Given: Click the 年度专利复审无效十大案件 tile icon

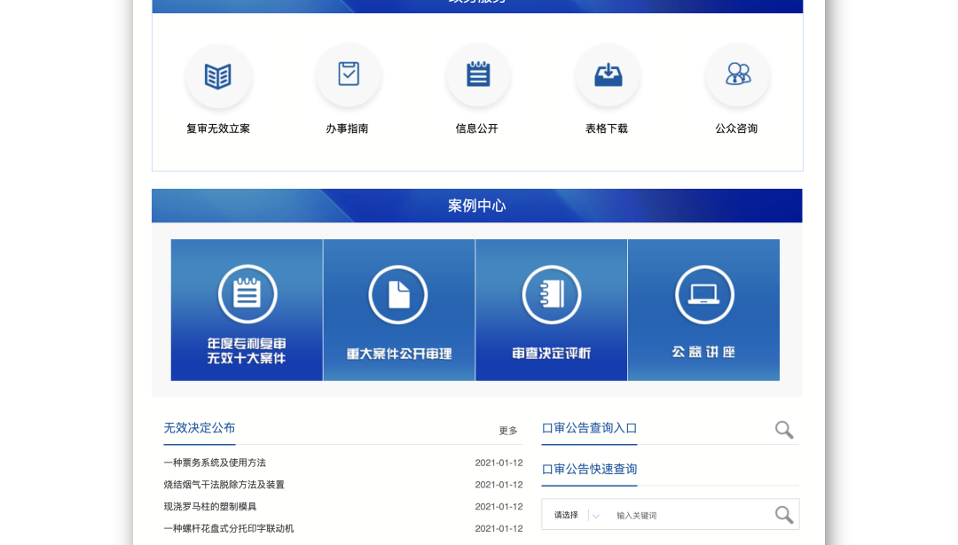Looking at the screenshot, I should point(246,292).
